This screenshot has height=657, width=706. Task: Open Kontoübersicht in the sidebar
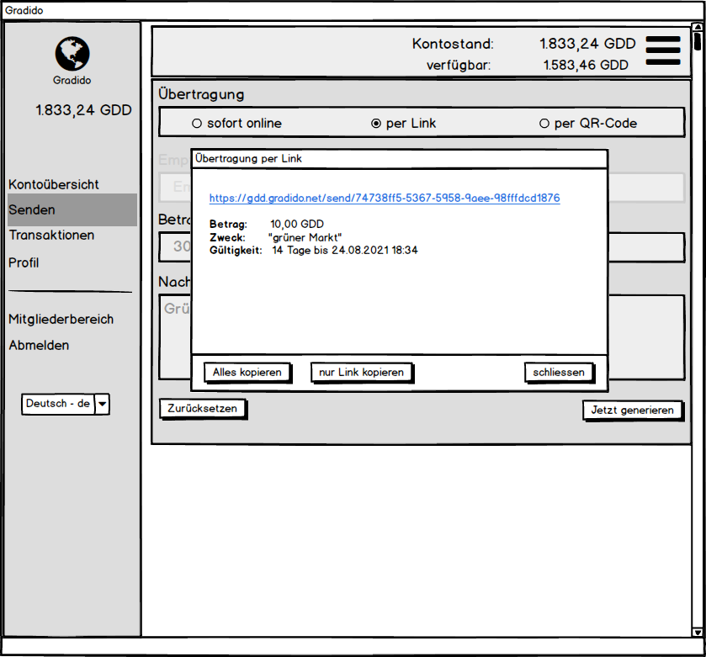(54, 184)
